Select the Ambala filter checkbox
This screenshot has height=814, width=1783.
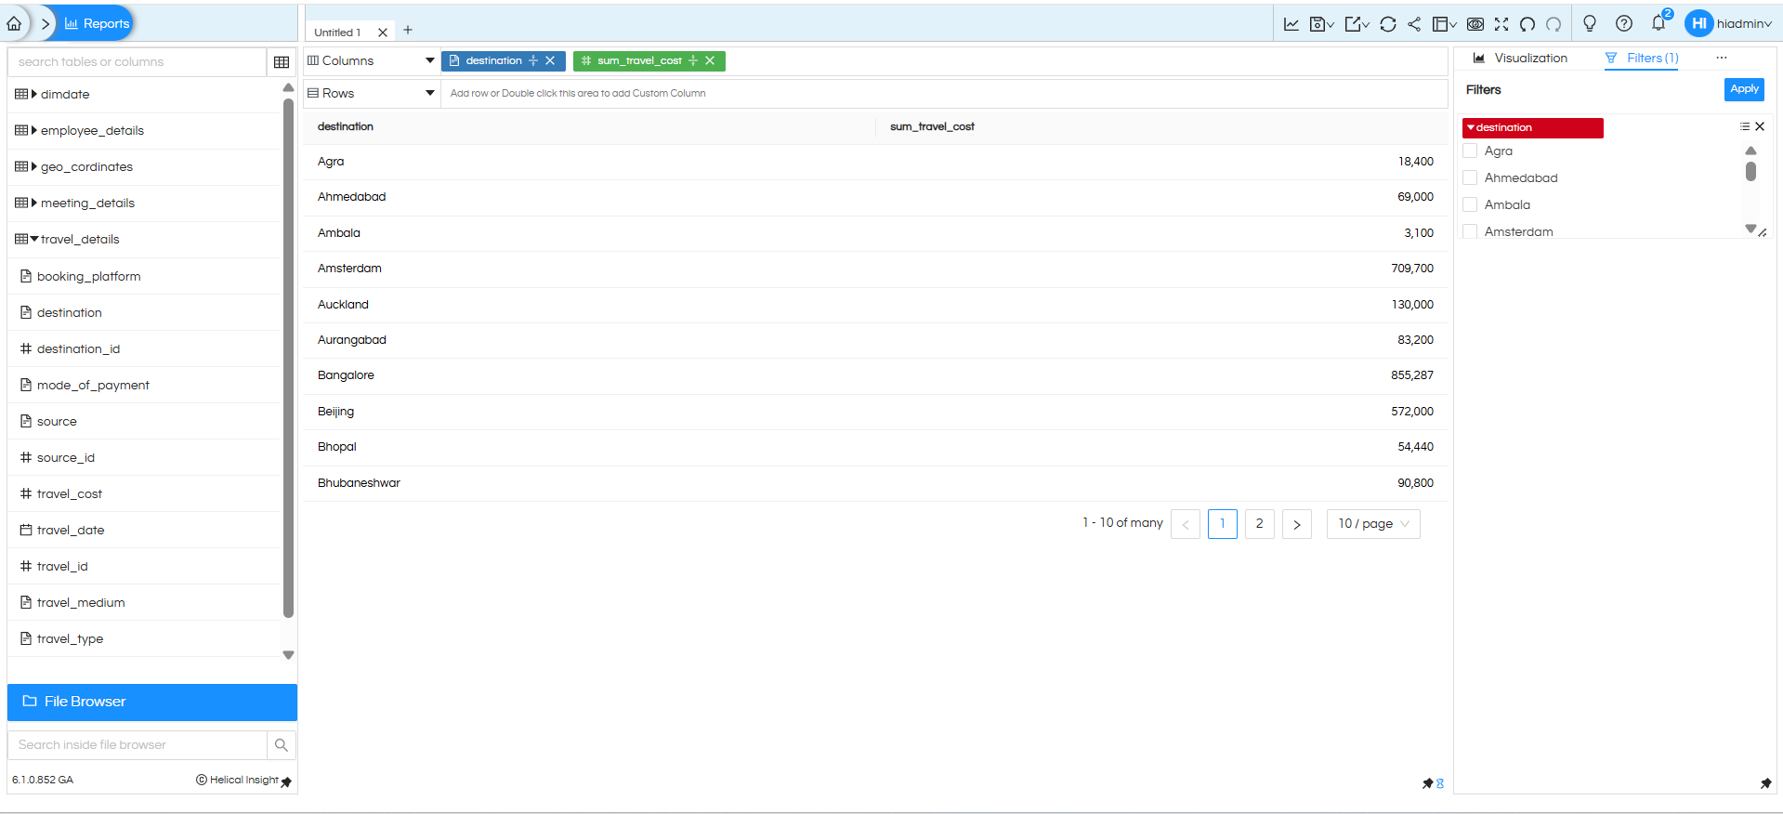click(x=1470, y=205)
